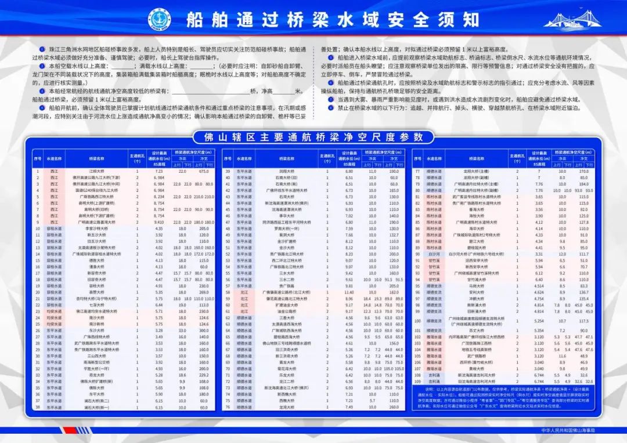Select the 江顺大桥 row in first table
The image size is (627, 443).
click(96, 172)
